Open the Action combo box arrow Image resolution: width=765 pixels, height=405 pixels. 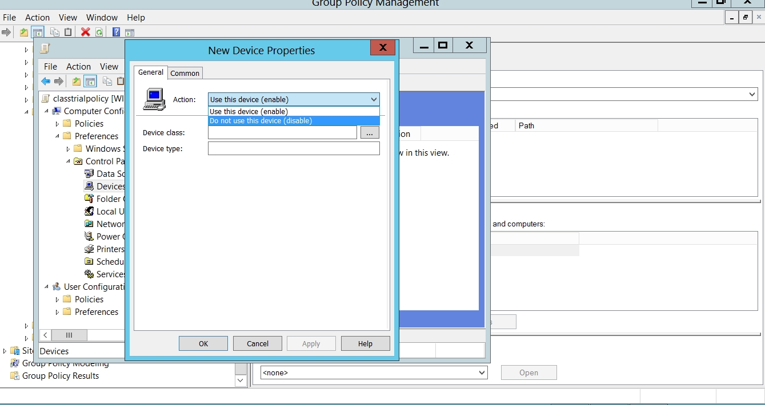(x=374, y=99)
